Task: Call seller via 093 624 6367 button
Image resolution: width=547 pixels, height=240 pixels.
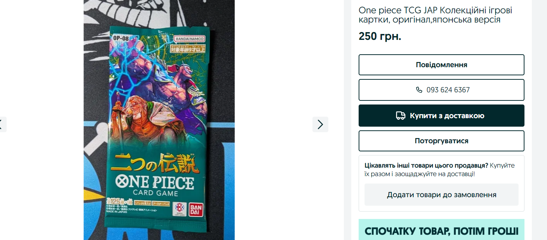Action: [x=441, y=90]
